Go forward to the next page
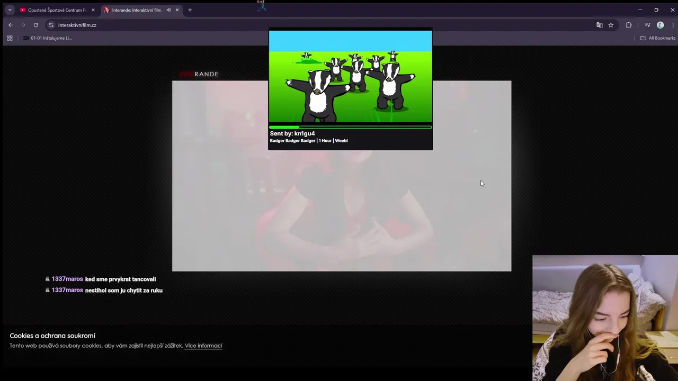The image size is (678, 381). (x=23, y=25)
